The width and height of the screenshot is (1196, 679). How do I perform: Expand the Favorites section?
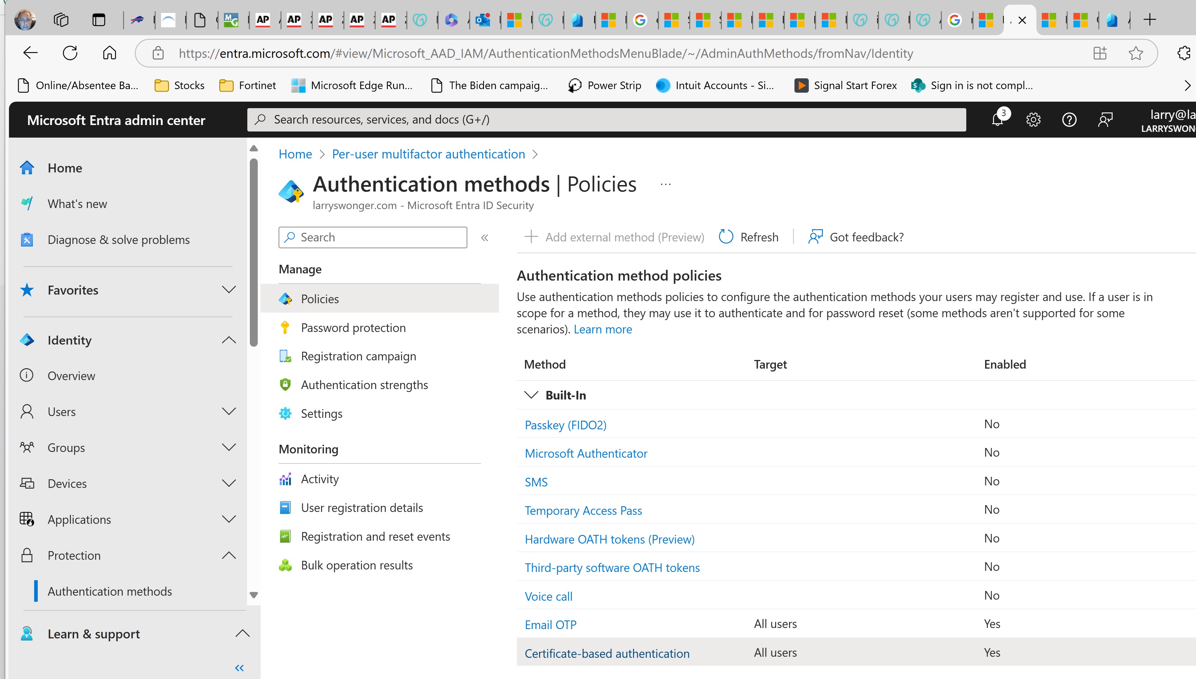(x=229, y=290)
